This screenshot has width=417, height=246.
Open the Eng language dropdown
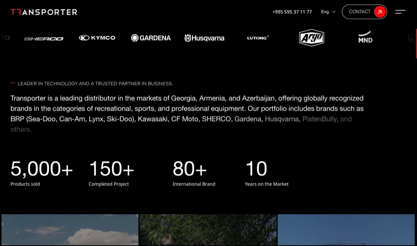[328, 12]
